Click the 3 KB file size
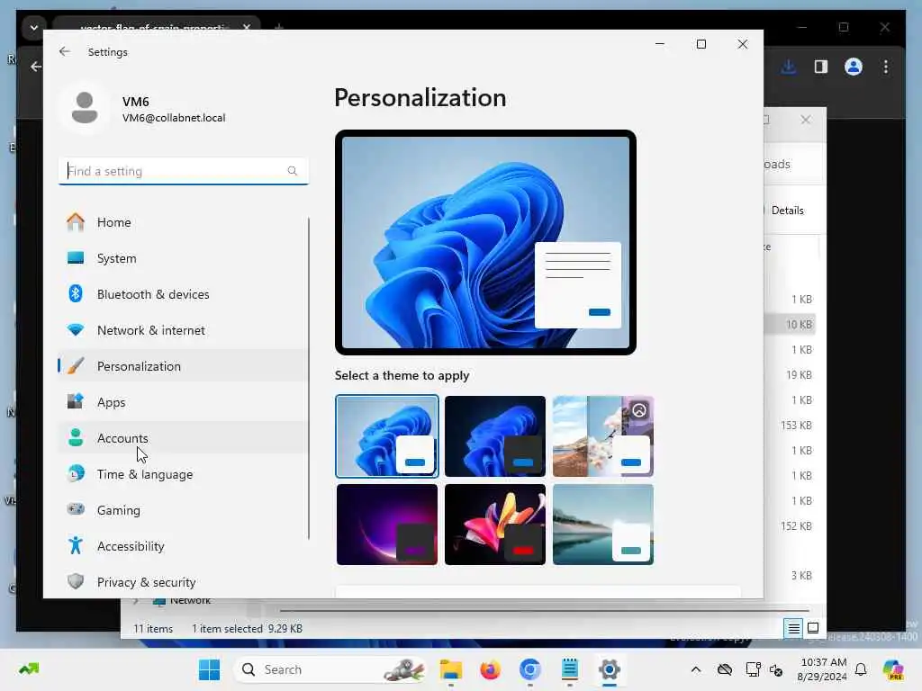922x691 pixels. pos(801,575)
